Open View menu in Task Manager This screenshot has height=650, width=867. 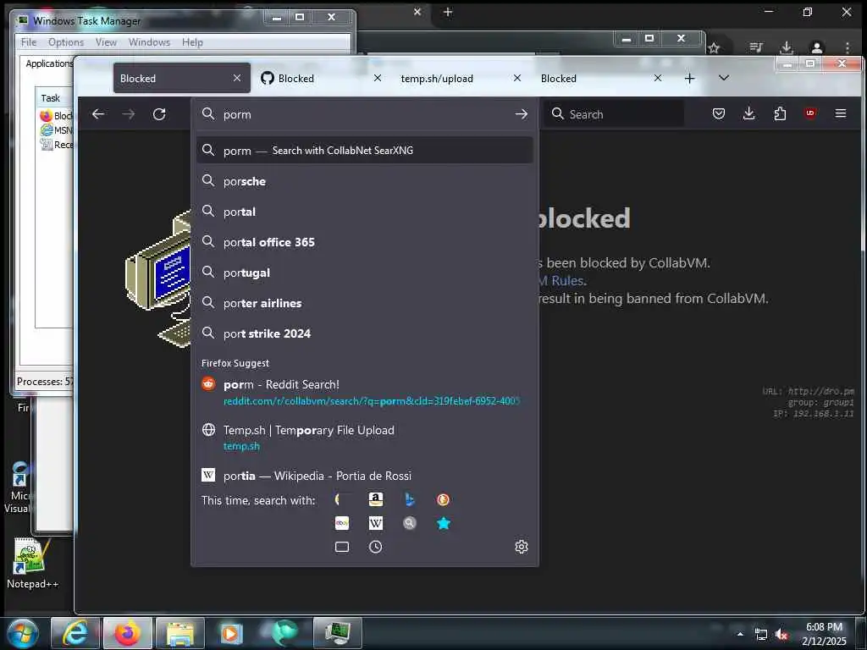pos(106,42)
